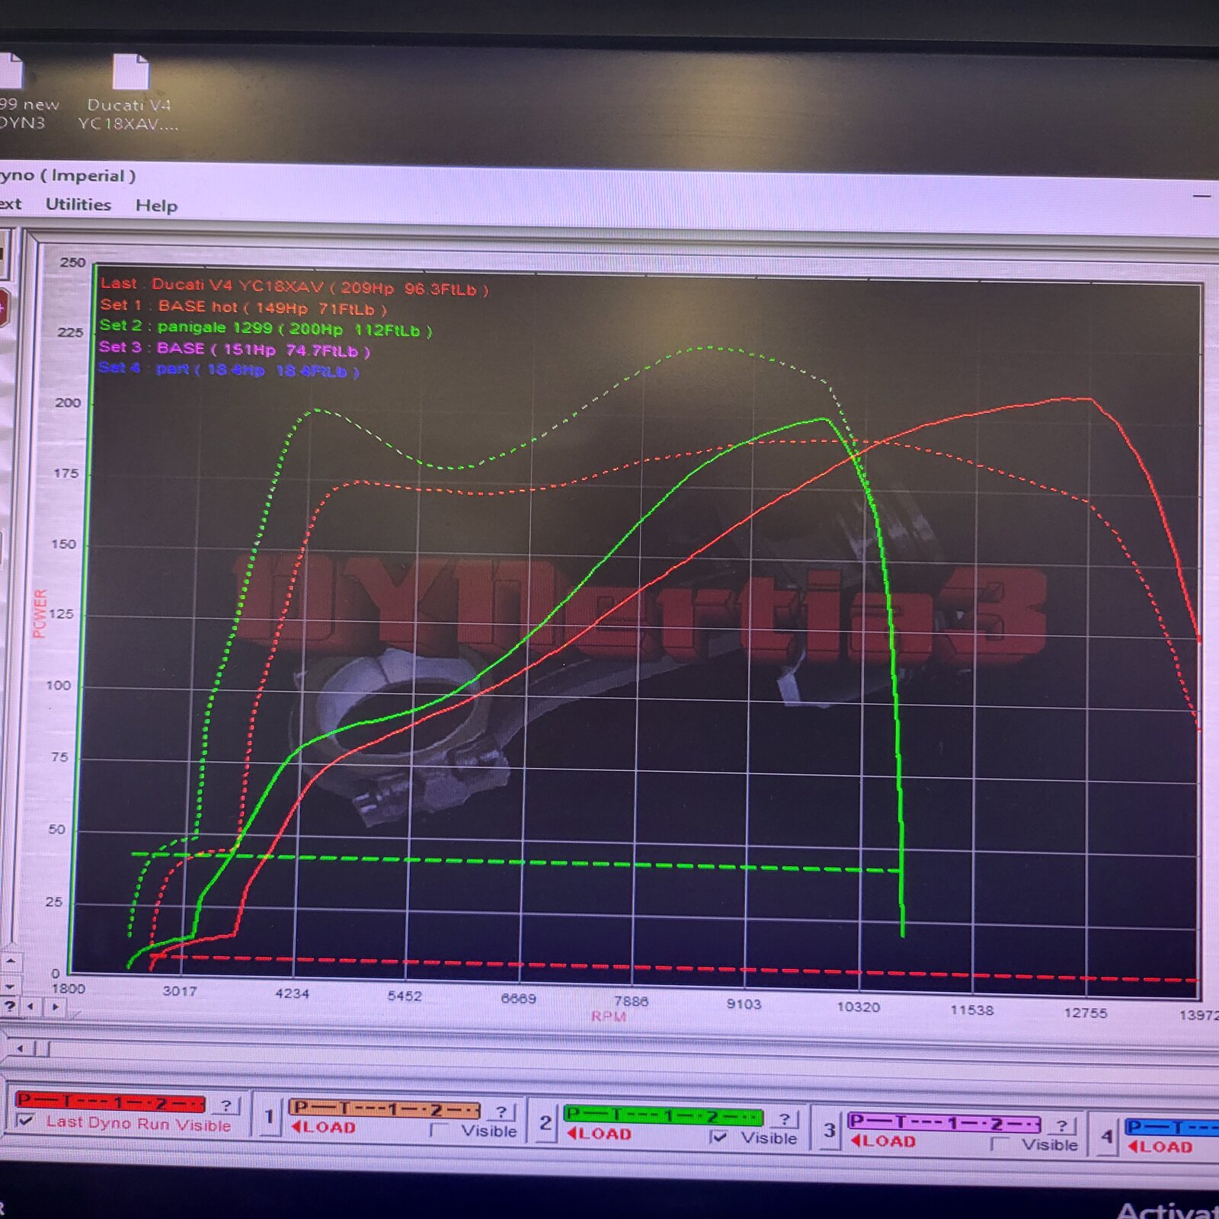
Task: Click the X-axis shift left arrow
Action: 30,1006
